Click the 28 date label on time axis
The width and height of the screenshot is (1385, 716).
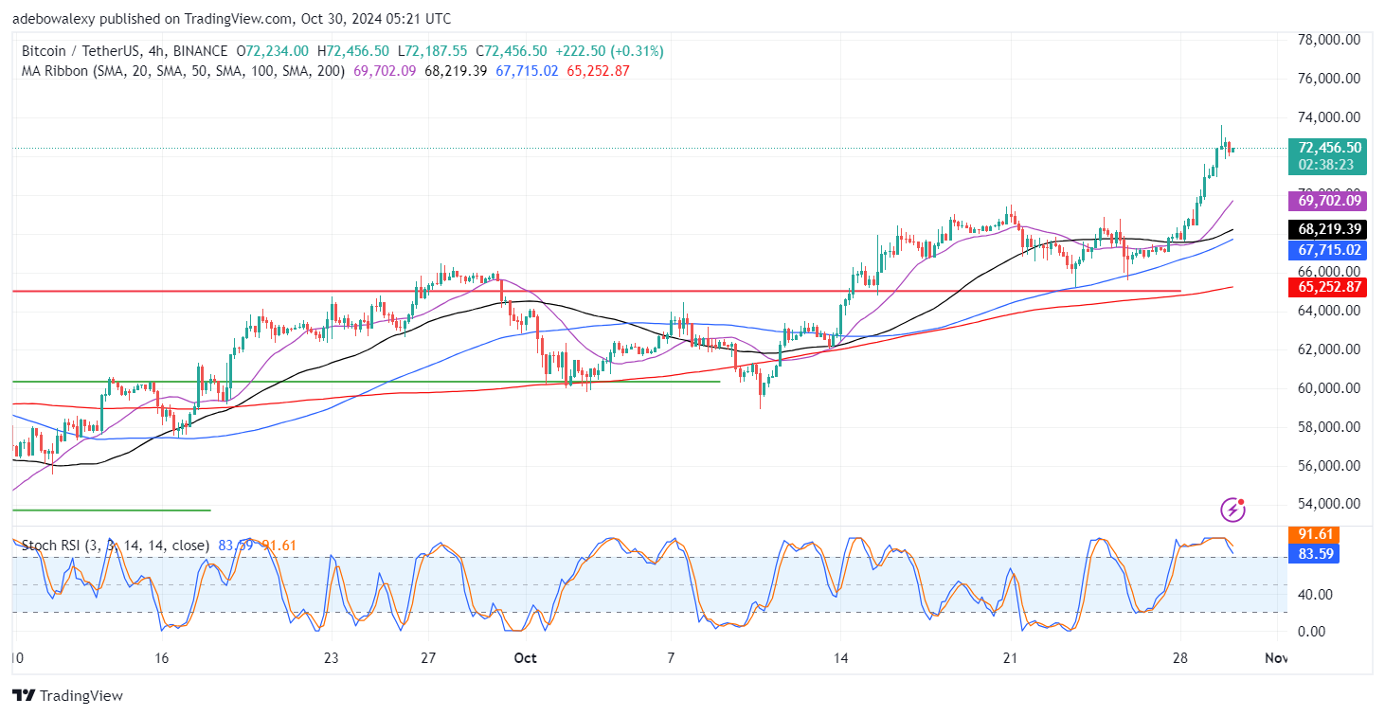pos(1180,658)
